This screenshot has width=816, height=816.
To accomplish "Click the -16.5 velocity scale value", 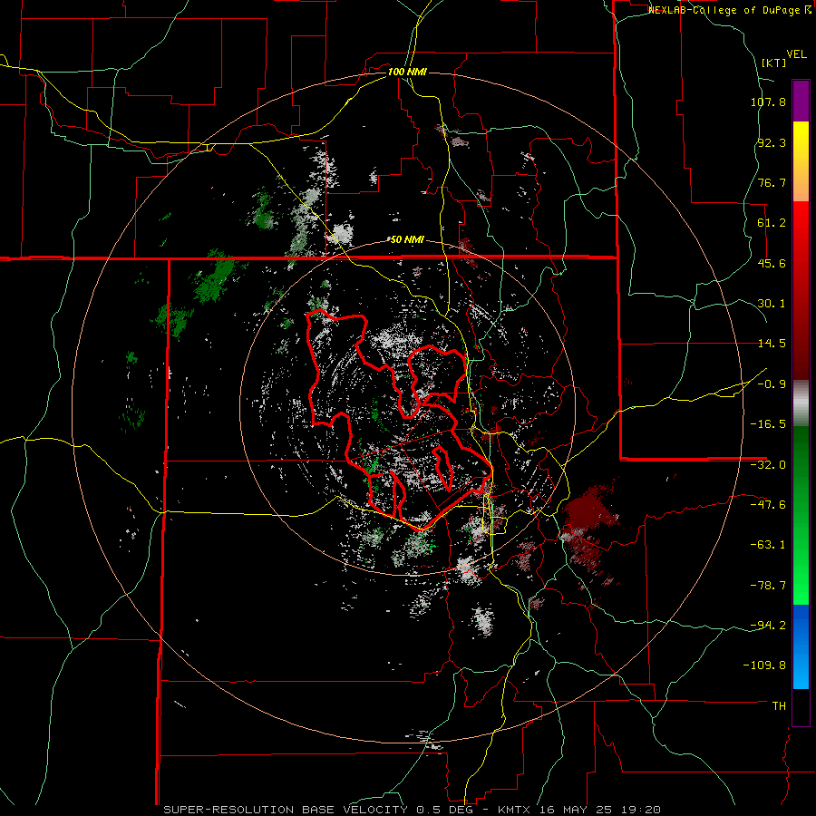I will click(768, 424).
